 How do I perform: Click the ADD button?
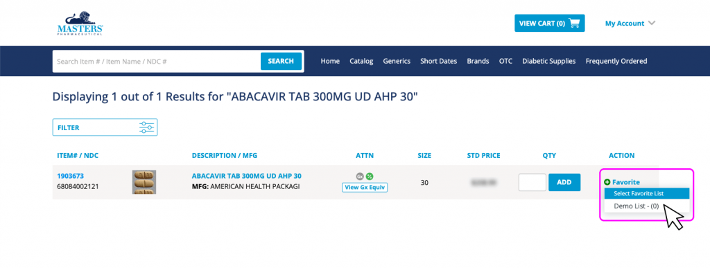point(564,182)
